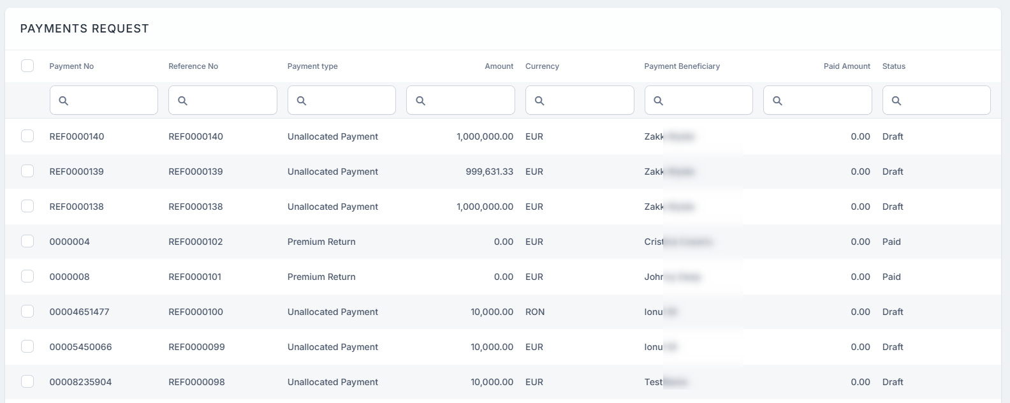The width and height of the screenshot is (1010, 403).
Task: Toggle the select-all checkbox in table header
Action: pyautogui.click(x=27, y=66)
